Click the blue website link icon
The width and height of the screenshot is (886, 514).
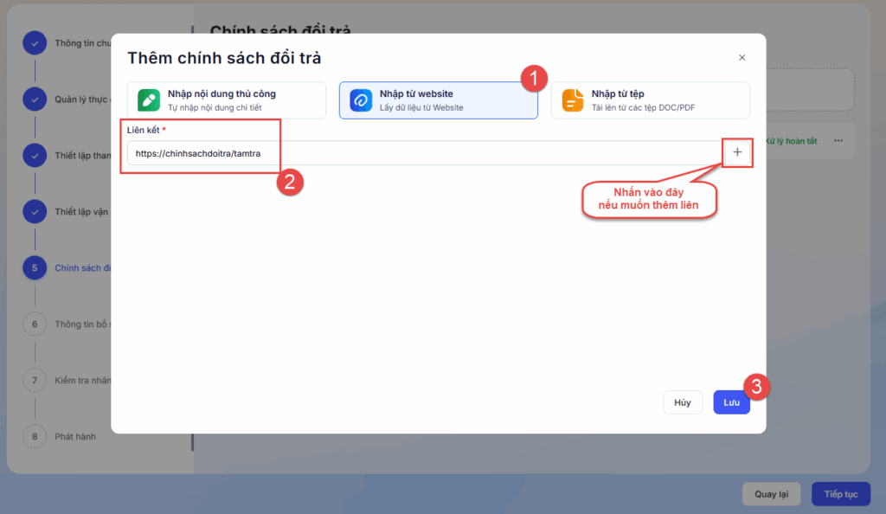361,100
